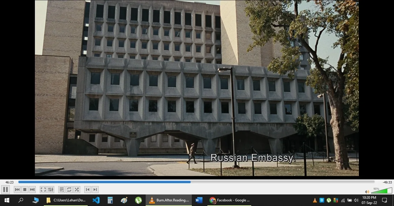Image resolution: width=394 pixels, height=206 pixels.
Task: Open extended settings equalizer sliders panel
Action: [51, 190]
